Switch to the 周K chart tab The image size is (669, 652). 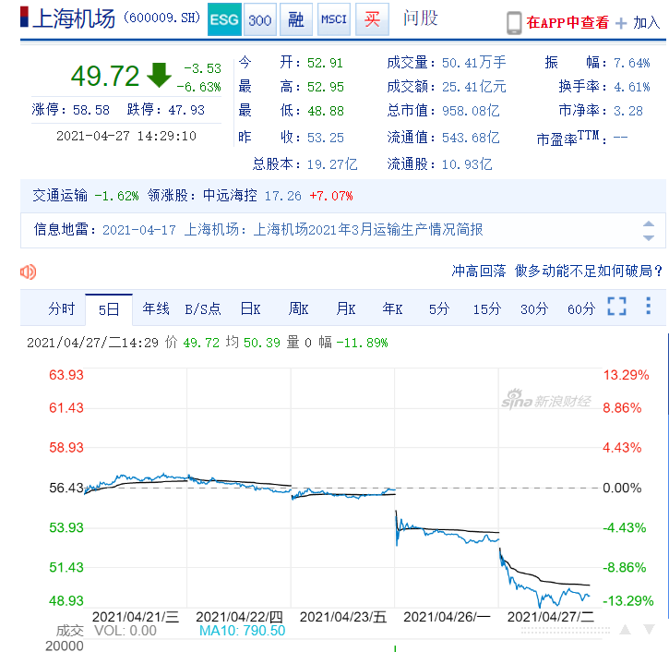(298, 308)
